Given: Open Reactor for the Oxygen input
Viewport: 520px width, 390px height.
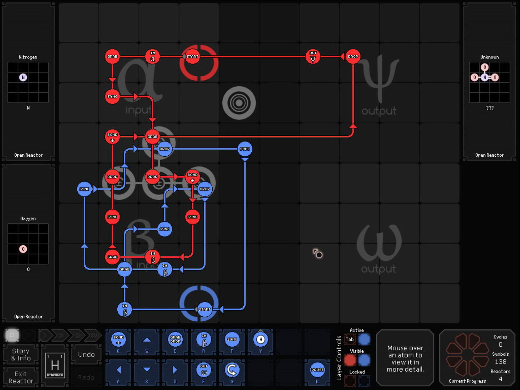Looking at the screenshot, I should (29, 317).
